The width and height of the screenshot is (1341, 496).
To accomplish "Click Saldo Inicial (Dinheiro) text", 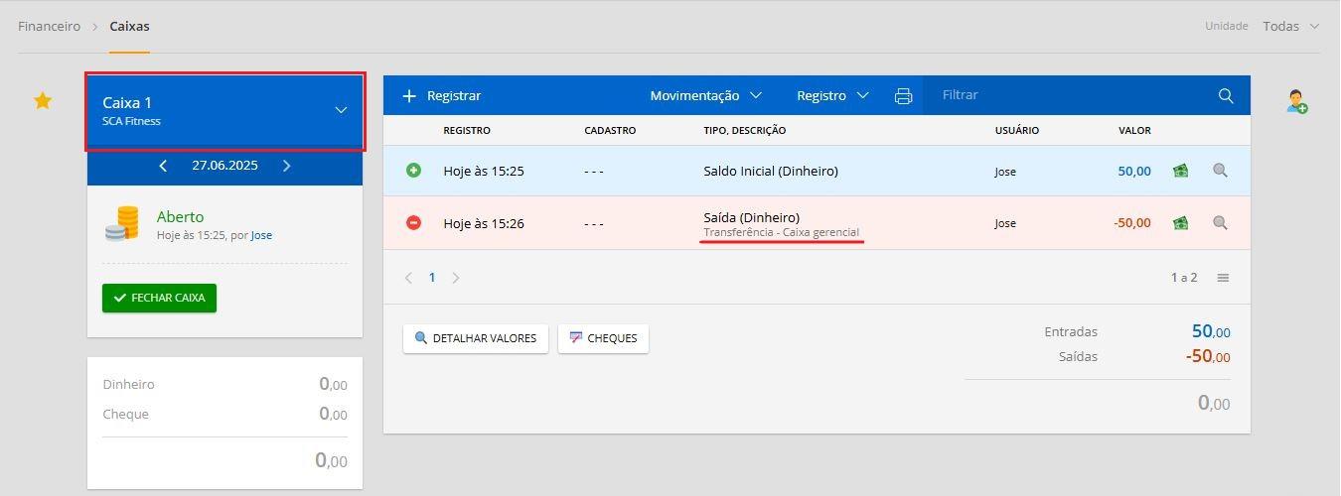I will (771, 171).
